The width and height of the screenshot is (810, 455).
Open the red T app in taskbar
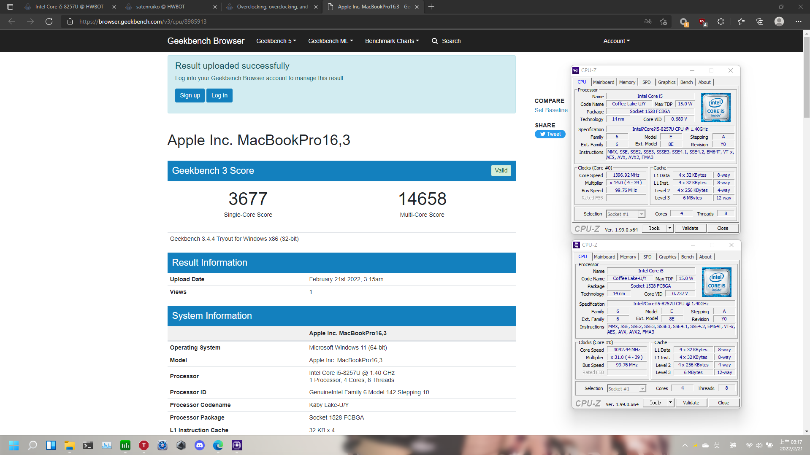[x=144, y=445]
